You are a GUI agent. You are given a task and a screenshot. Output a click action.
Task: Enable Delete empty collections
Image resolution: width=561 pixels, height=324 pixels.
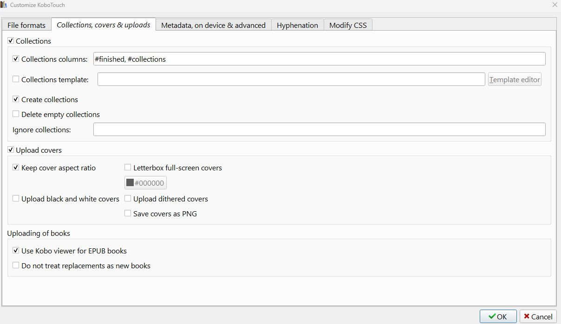click(x=16, y=114)
